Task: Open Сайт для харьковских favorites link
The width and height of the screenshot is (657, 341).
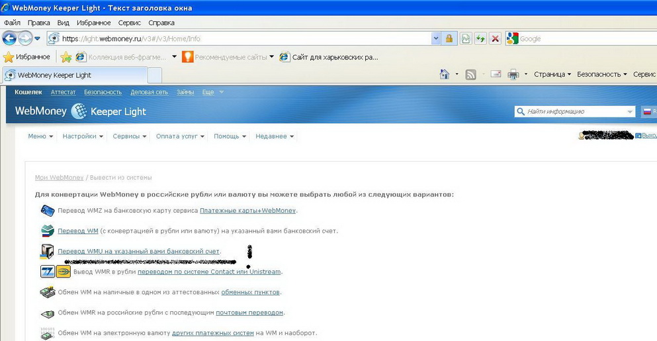Action: pyautogui.click(x=329, y=57)
